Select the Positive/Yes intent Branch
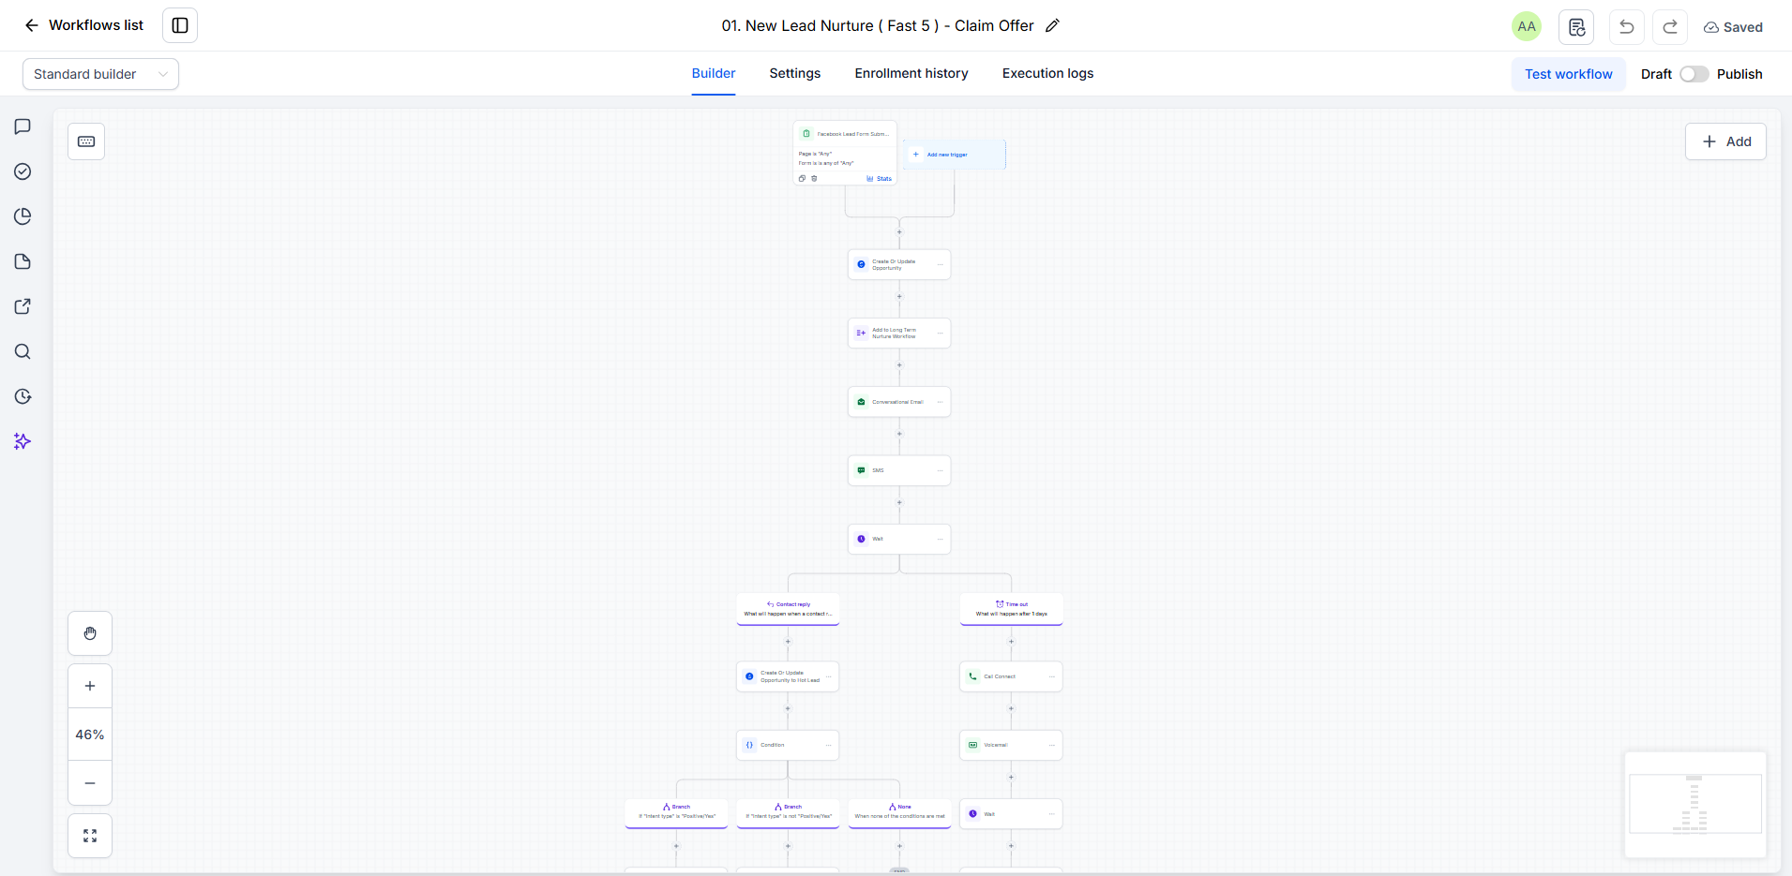 (676, 812)
